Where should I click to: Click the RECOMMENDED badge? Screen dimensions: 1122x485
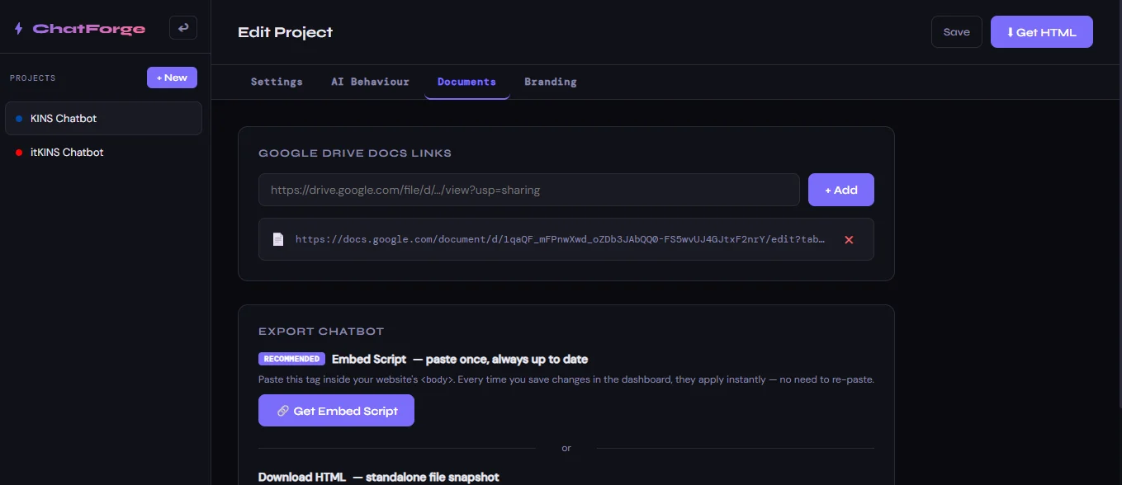[291, 360]
